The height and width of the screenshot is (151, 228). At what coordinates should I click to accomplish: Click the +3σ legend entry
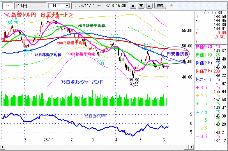coord(208,88)
